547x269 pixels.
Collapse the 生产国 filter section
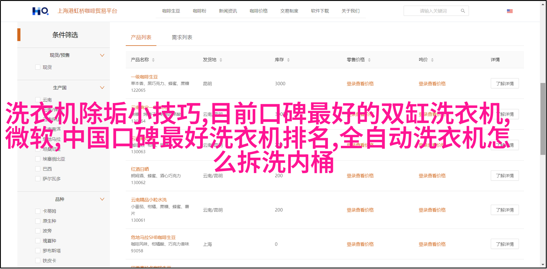102,88
